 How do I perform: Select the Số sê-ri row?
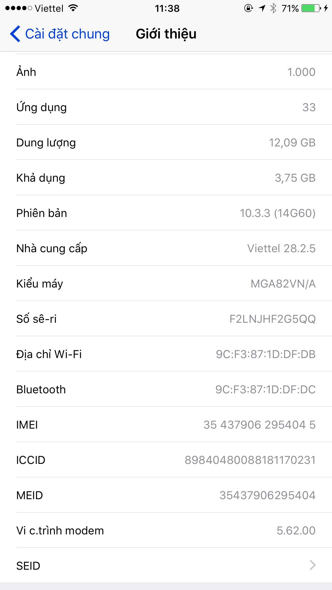point(166,319)
